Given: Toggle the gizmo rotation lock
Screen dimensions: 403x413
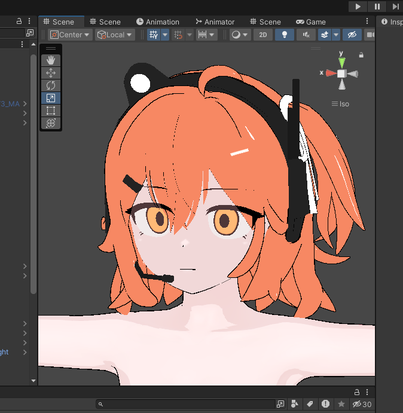Looking at the screenshot, I should pyautogui.click(x=361, y=55).
